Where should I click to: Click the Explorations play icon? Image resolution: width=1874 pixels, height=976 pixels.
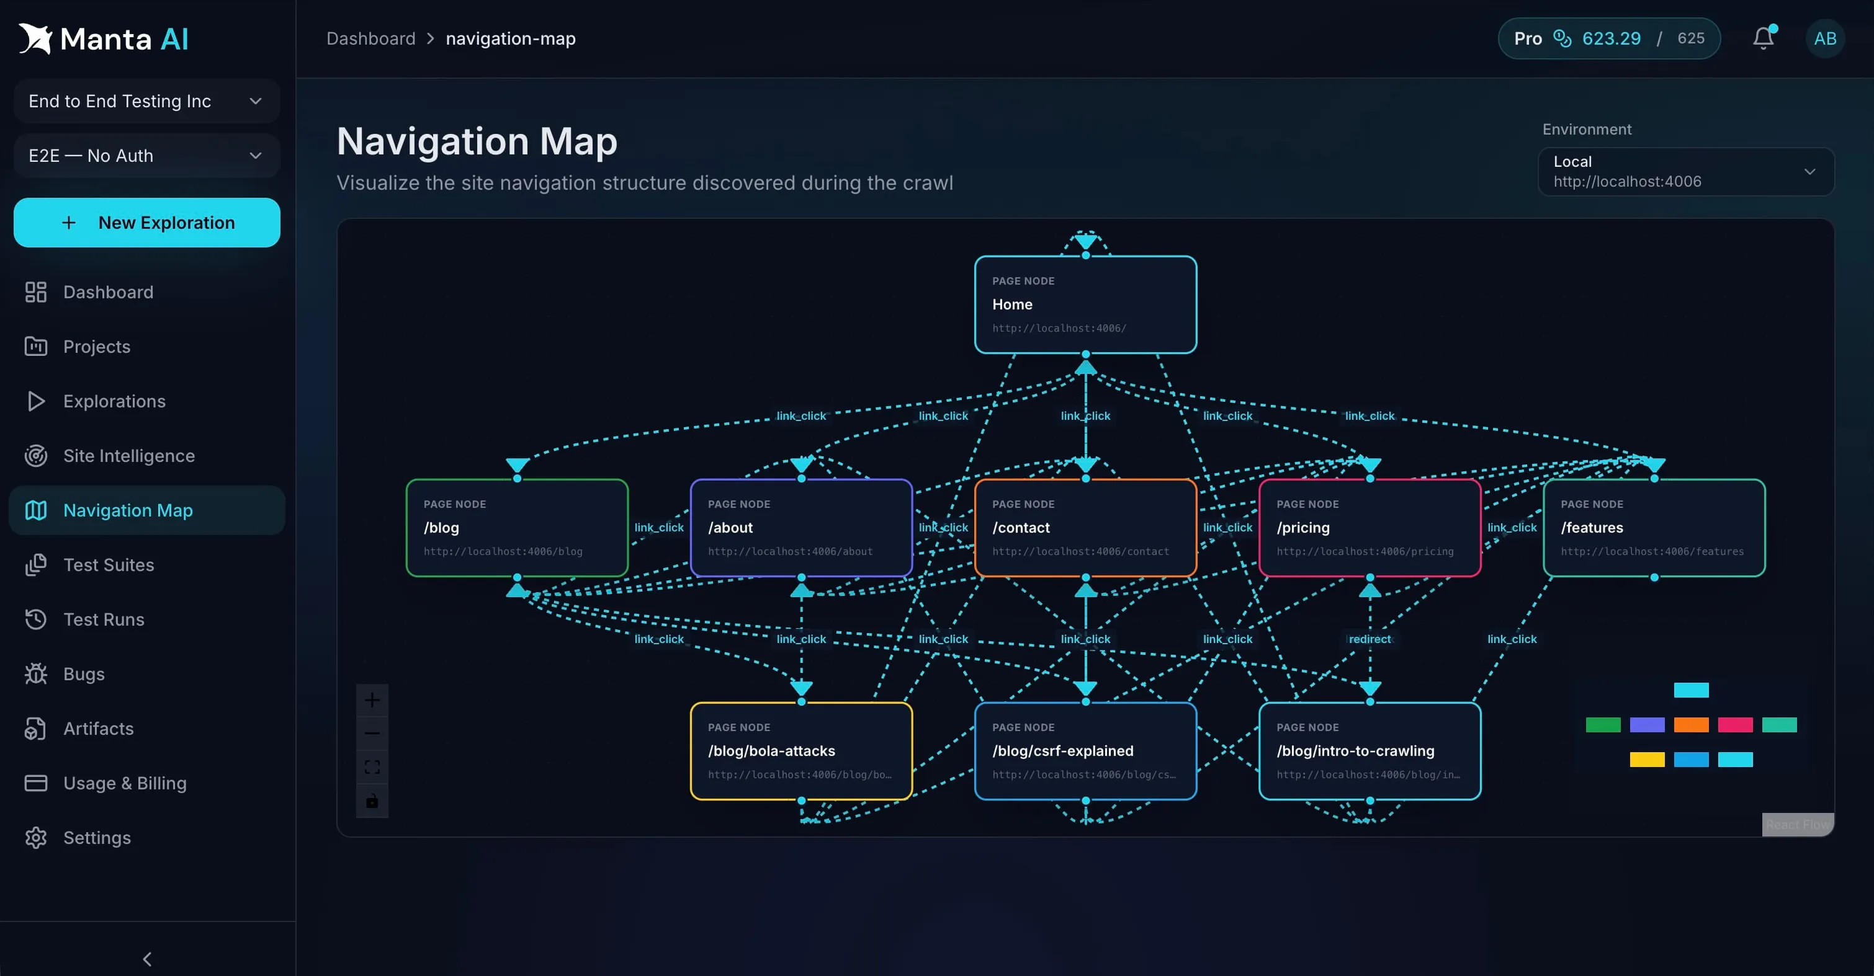coord(35,401)
